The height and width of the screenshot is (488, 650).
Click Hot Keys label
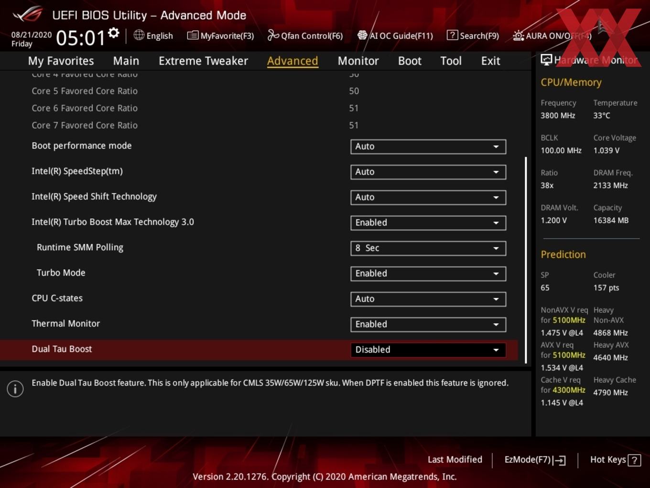[608, 459]
